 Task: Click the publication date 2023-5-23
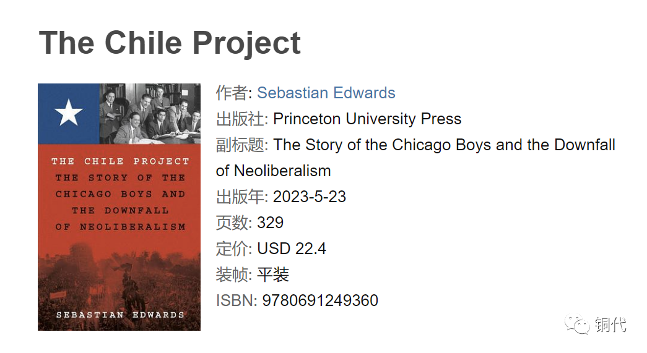pyautogui.click(x=310, y=197)
